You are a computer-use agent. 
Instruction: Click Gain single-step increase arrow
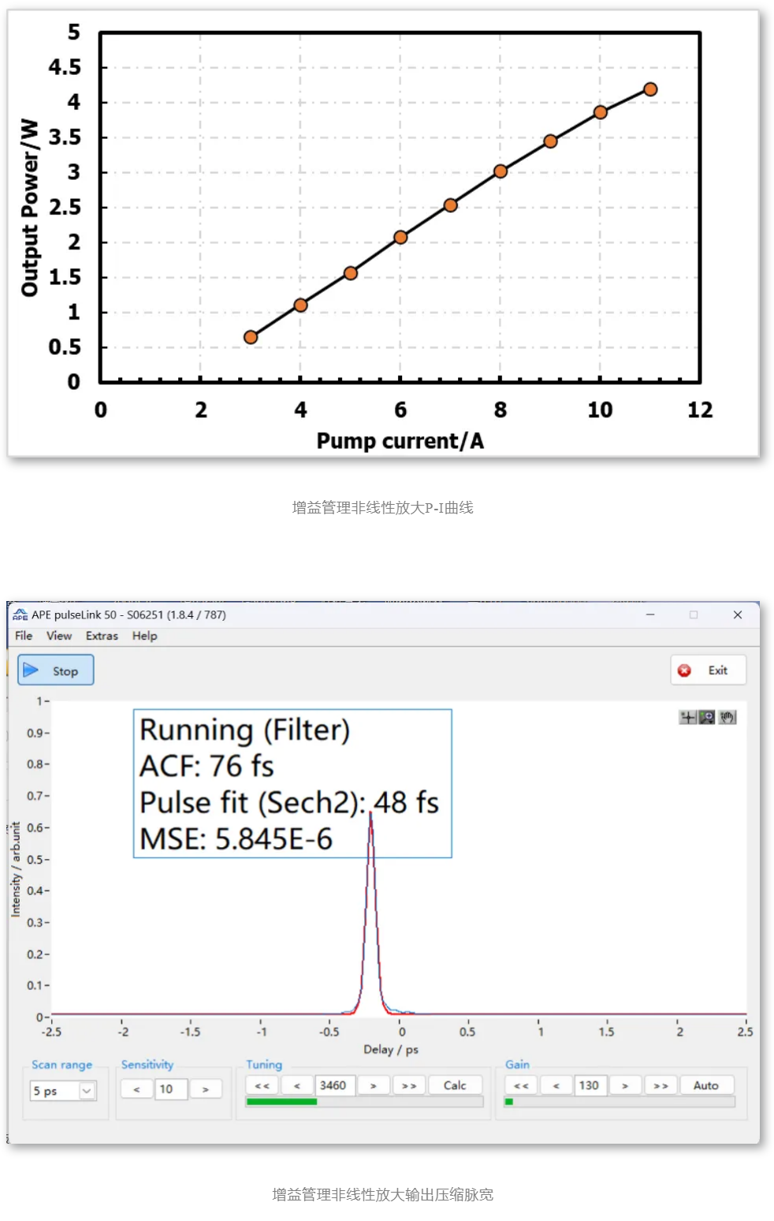(625, 1086)
